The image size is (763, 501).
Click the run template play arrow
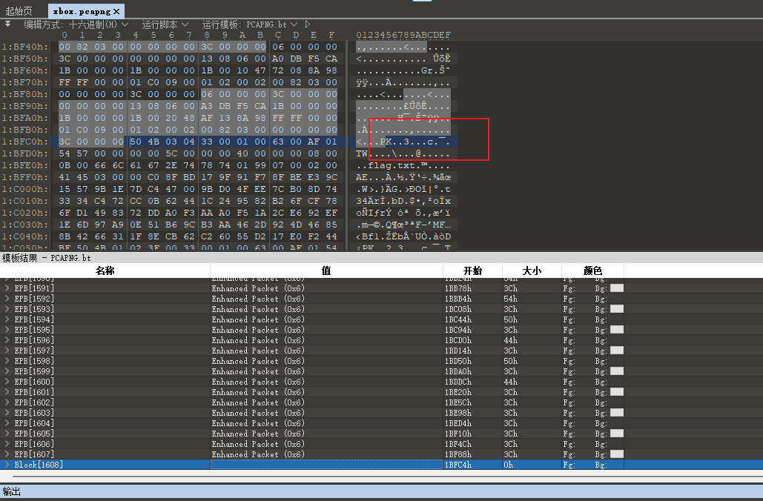click(x=308, y=24)
